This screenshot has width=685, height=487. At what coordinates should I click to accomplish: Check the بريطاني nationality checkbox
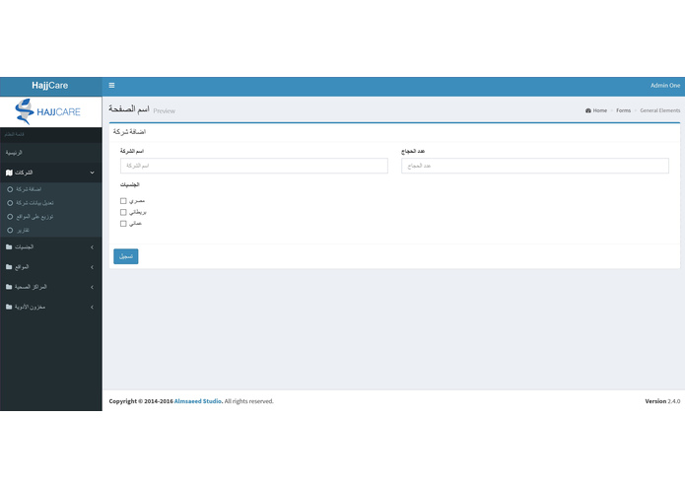tap(123, 212)
